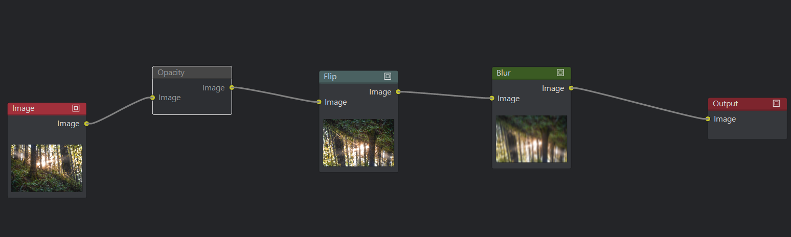Click the 'Image' output label on Flip node
The image size is (791, 237).
click(380, 92)
